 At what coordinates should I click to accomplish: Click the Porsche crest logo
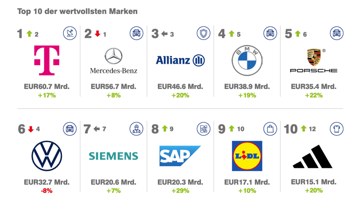tap(314, 58)
